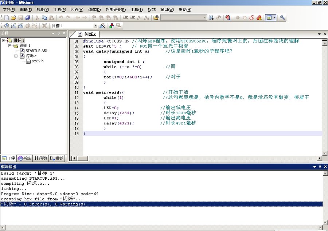Screen dimensions: 328x231
Task: Switch to the 函数 functions tab
Action: click(41, 158)
